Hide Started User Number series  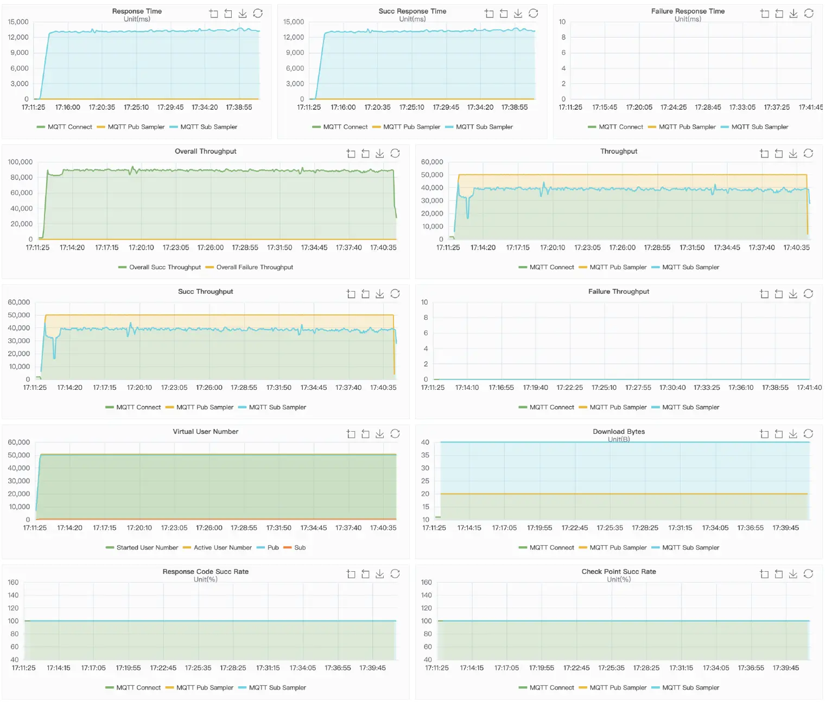[x=142, y=548]
